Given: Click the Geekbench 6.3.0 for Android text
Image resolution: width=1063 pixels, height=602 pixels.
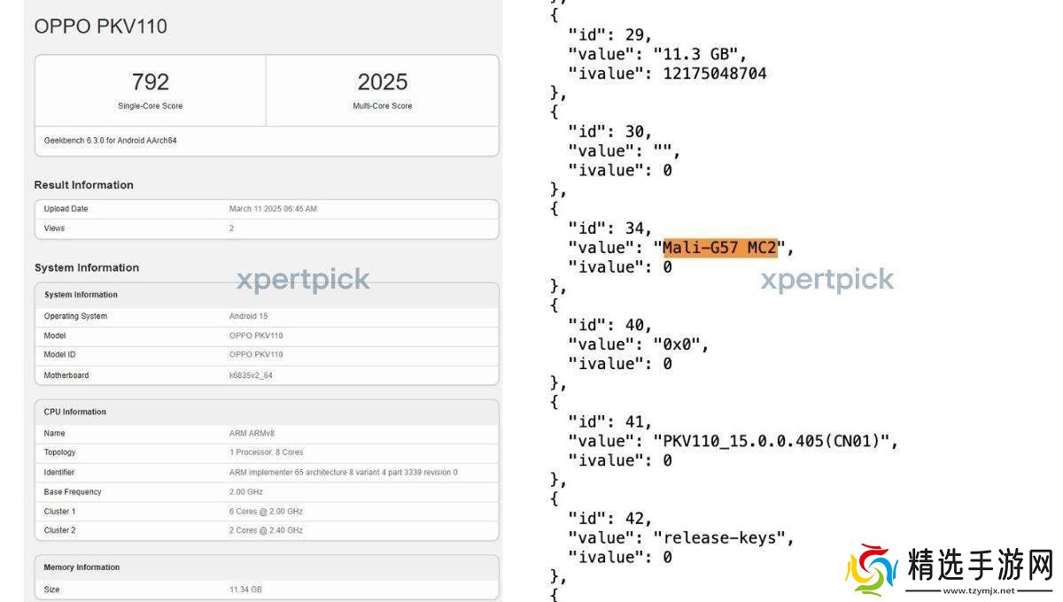Looking at the screenshot, I should click(x=110, y=140).
